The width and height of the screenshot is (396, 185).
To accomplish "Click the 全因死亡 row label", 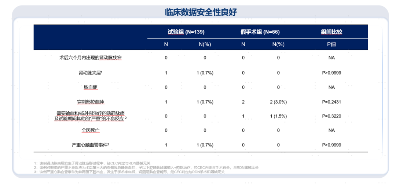I will click(x=90, y=130).
